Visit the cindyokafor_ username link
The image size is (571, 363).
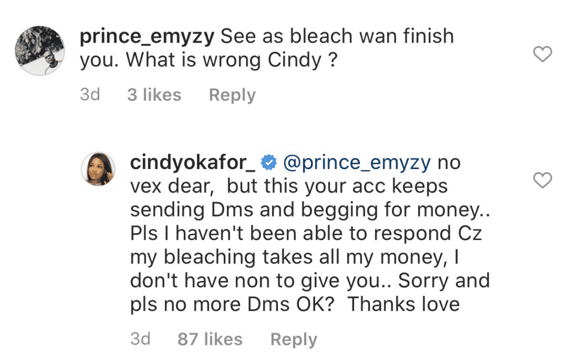point(194,163)
